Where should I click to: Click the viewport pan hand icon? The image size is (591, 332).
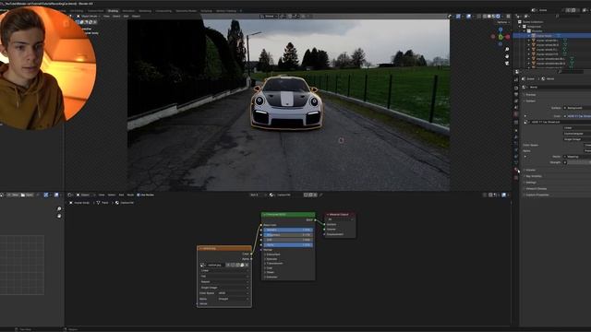(x=507, y=56)
